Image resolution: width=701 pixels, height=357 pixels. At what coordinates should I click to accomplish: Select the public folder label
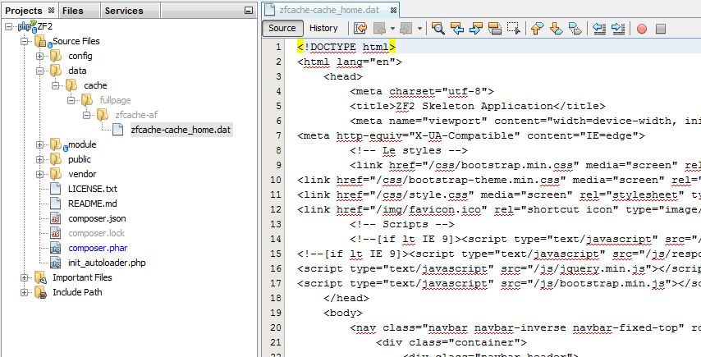pyautogui.click(x=80, y=159)
